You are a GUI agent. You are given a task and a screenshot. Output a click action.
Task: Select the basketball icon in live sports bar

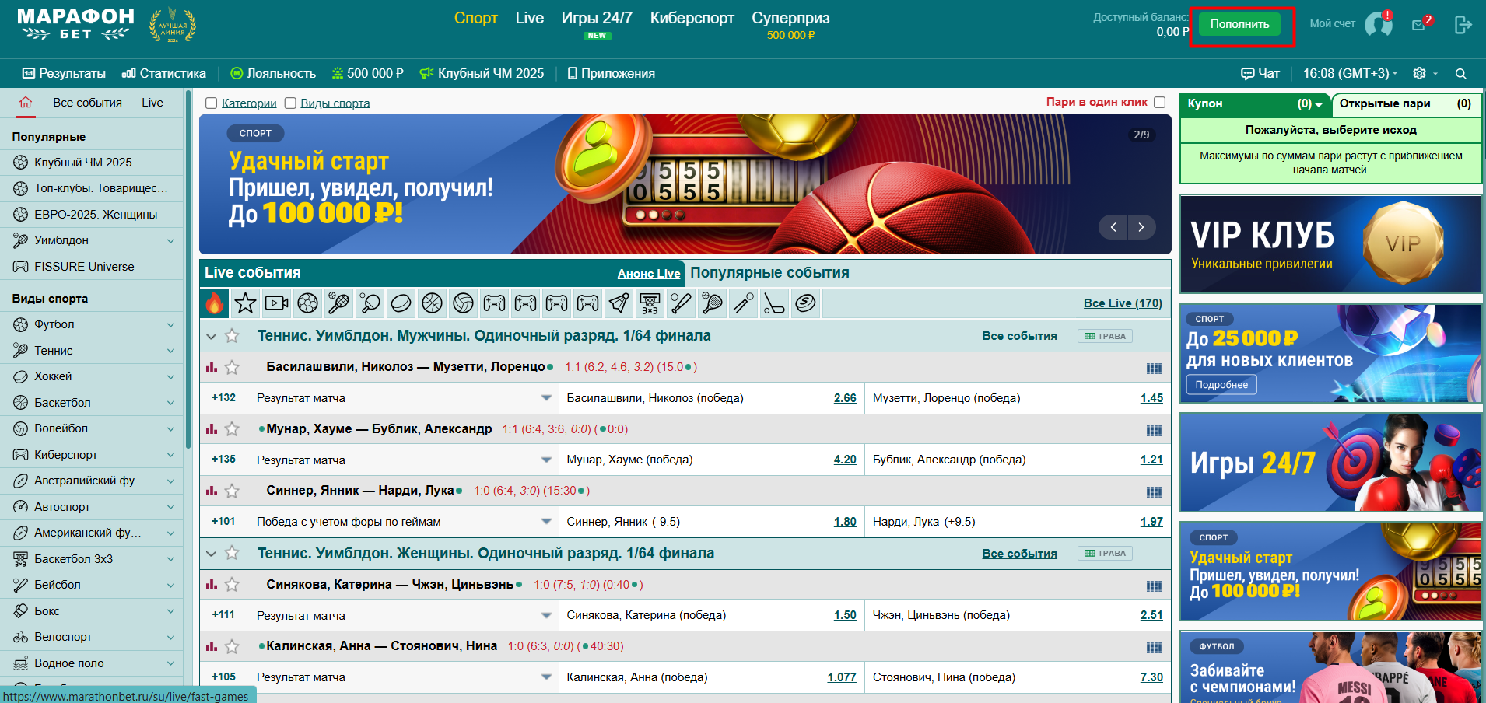pos(432,303)
